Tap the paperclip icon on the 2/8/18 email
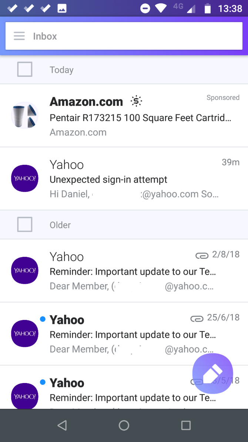The height and width of the screenshot is (442, 248). click(201, 255)
